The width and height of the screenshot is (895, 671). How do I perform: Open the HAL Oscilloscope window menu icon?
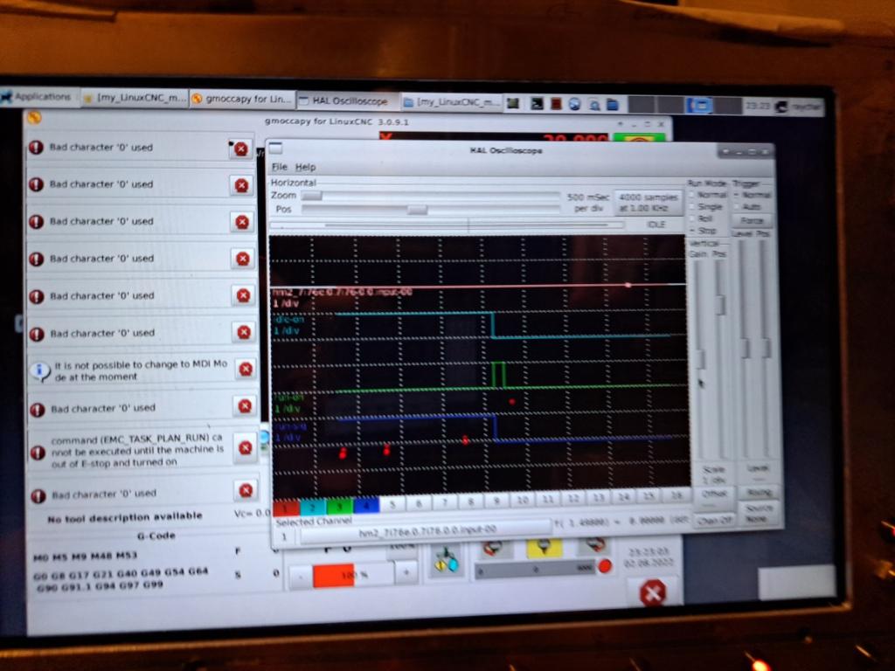[x=275, y=149]
